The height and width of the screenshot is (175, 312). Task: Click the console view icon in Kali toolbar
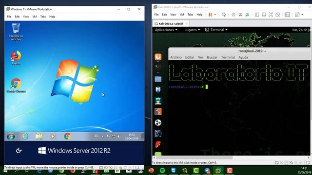(x=287, y=15)
